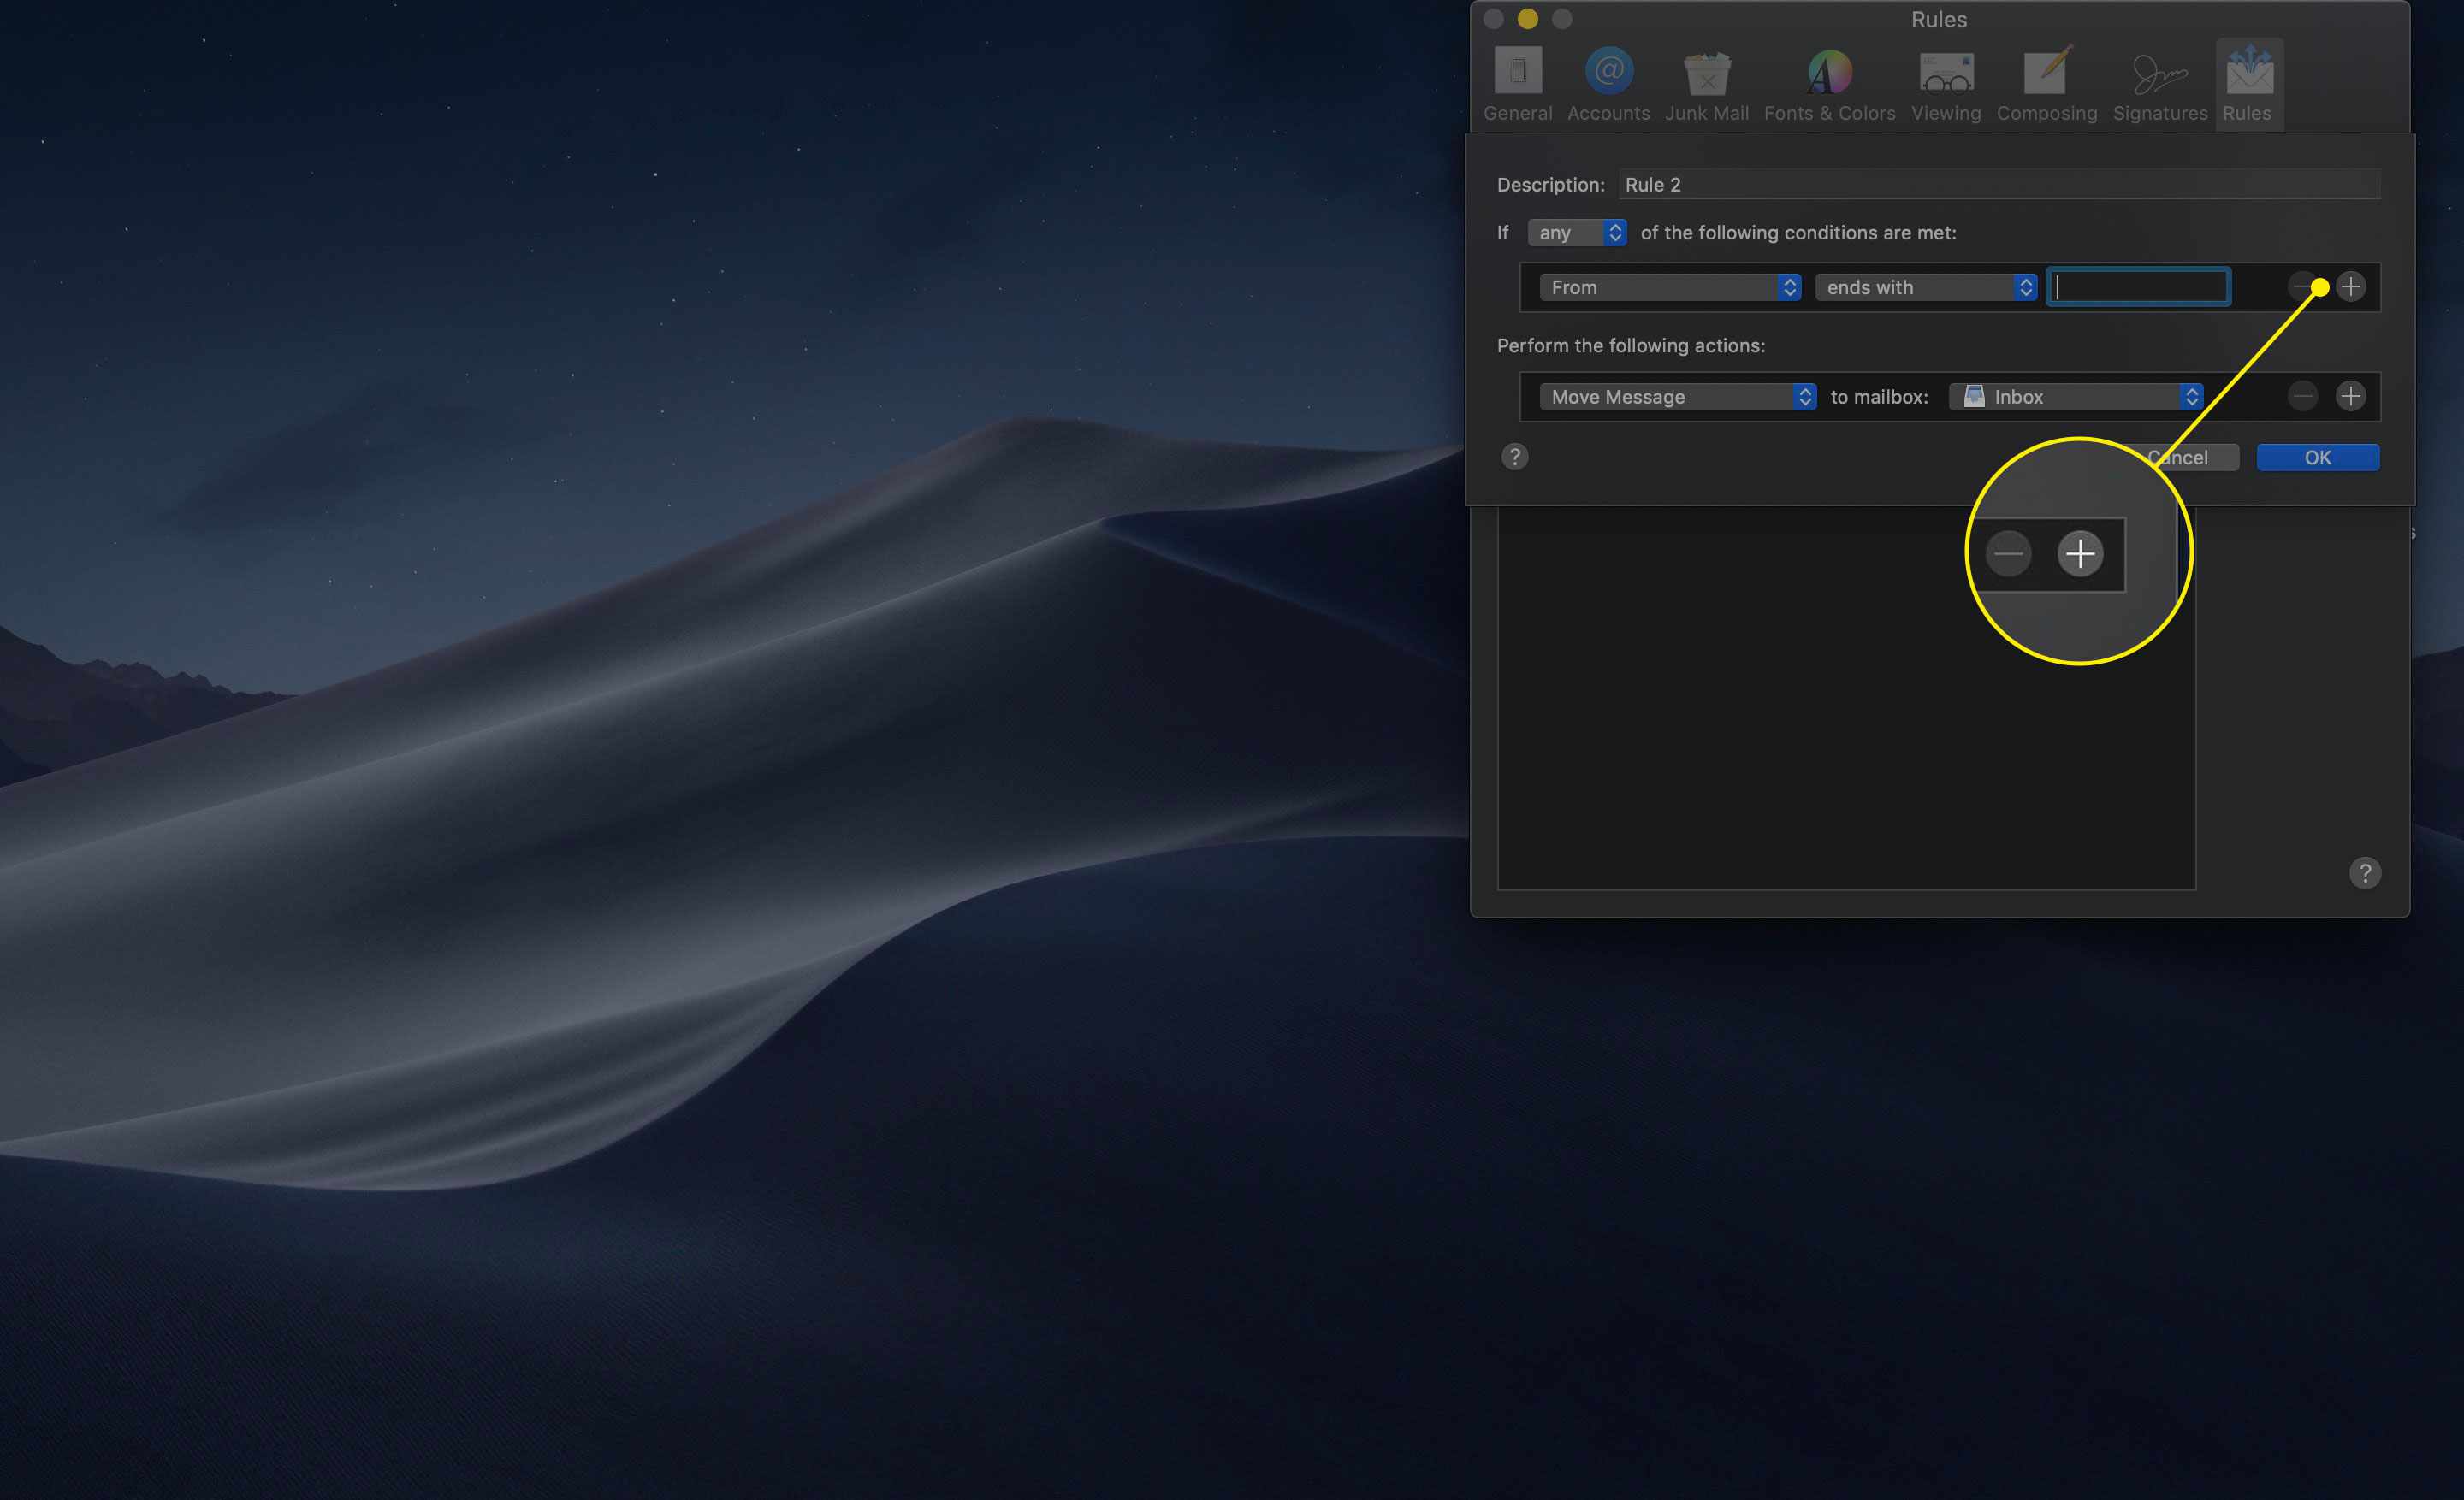Open the Accounts preferences pane
Image resolution: width=2464 pixels, height=1500 pixels.
1608,85
